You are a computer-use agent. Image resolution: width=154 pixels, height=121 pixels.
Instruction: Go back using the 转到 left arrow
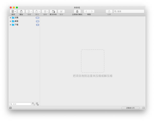coord(86,11)
